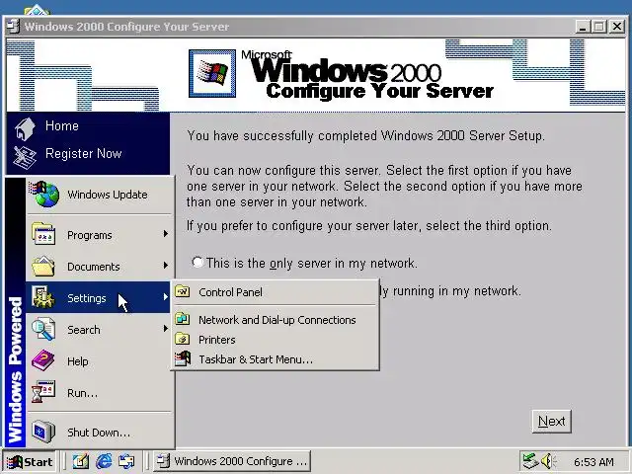
Task: Expand the Search submenu arrow
Action: click(165, 329)
